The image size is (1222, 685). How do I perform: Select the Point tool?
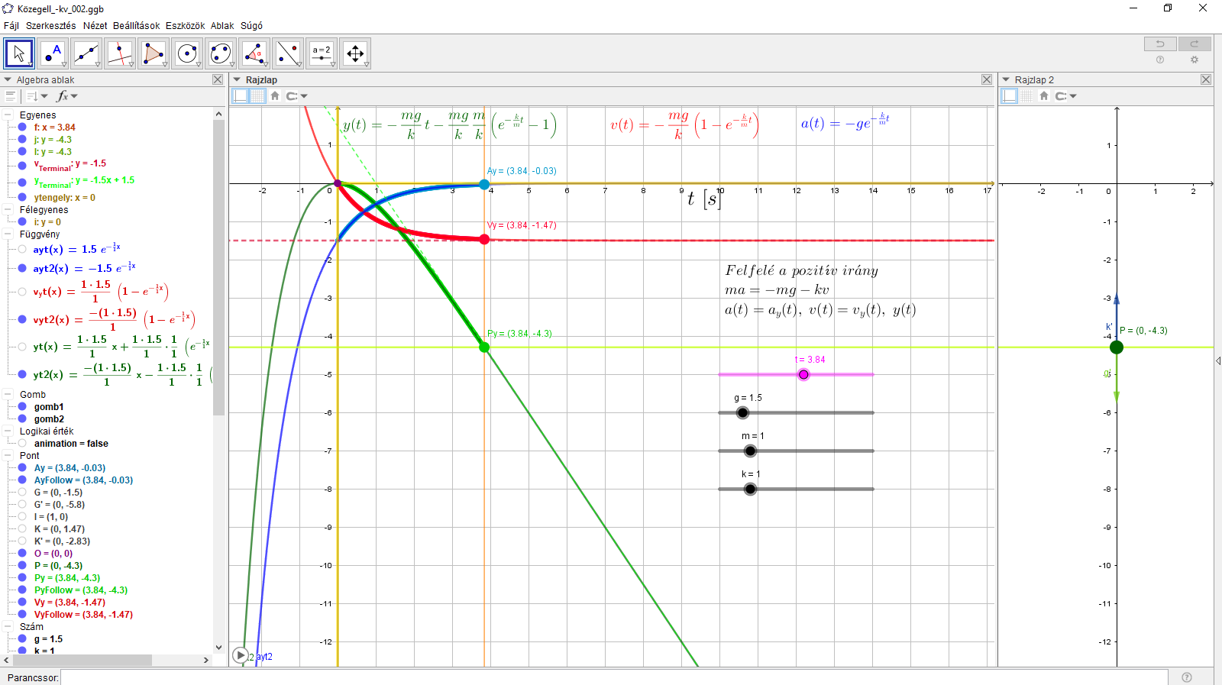click(53, 53)
